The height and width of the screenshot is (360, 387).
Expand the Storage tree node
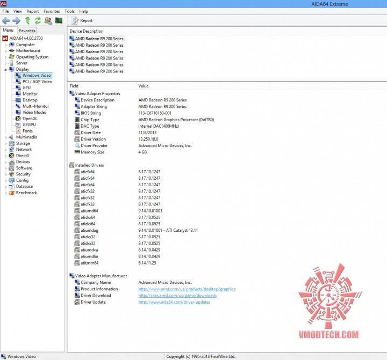coord(5,143)
